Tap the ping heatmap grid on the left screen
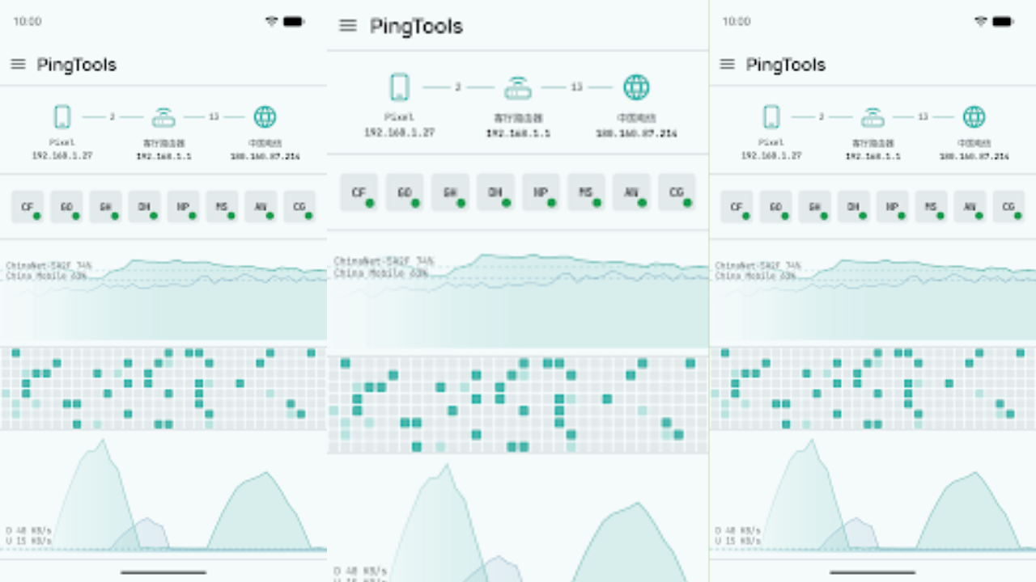This screenshot has width=1036, height=582. coord(163,388)
